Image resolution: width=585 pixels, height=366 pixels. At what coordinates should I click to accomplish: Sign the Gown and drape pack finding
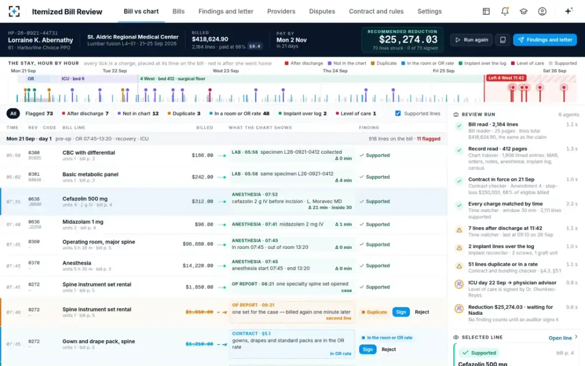click(x=368, y=349)
